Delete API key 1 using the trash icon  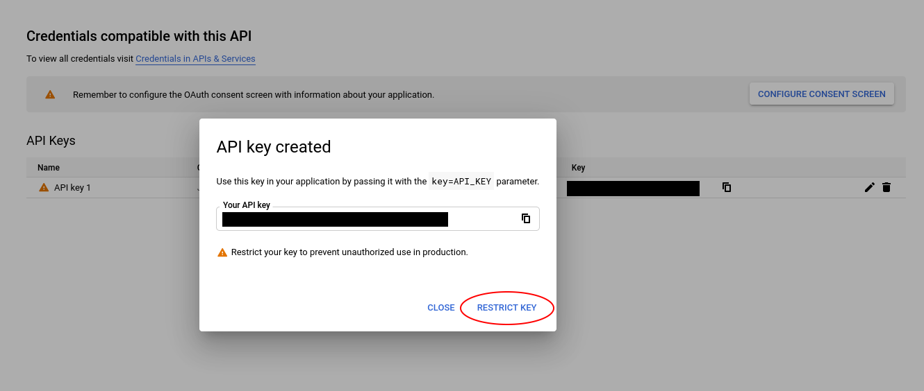point(886,187)
